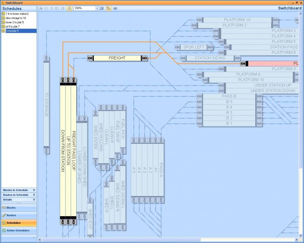Viewport: 304px width, 243px height.
Task: Toggle the highlighted schedule-mode toolbar icon
Action: (x=69, y=8)
